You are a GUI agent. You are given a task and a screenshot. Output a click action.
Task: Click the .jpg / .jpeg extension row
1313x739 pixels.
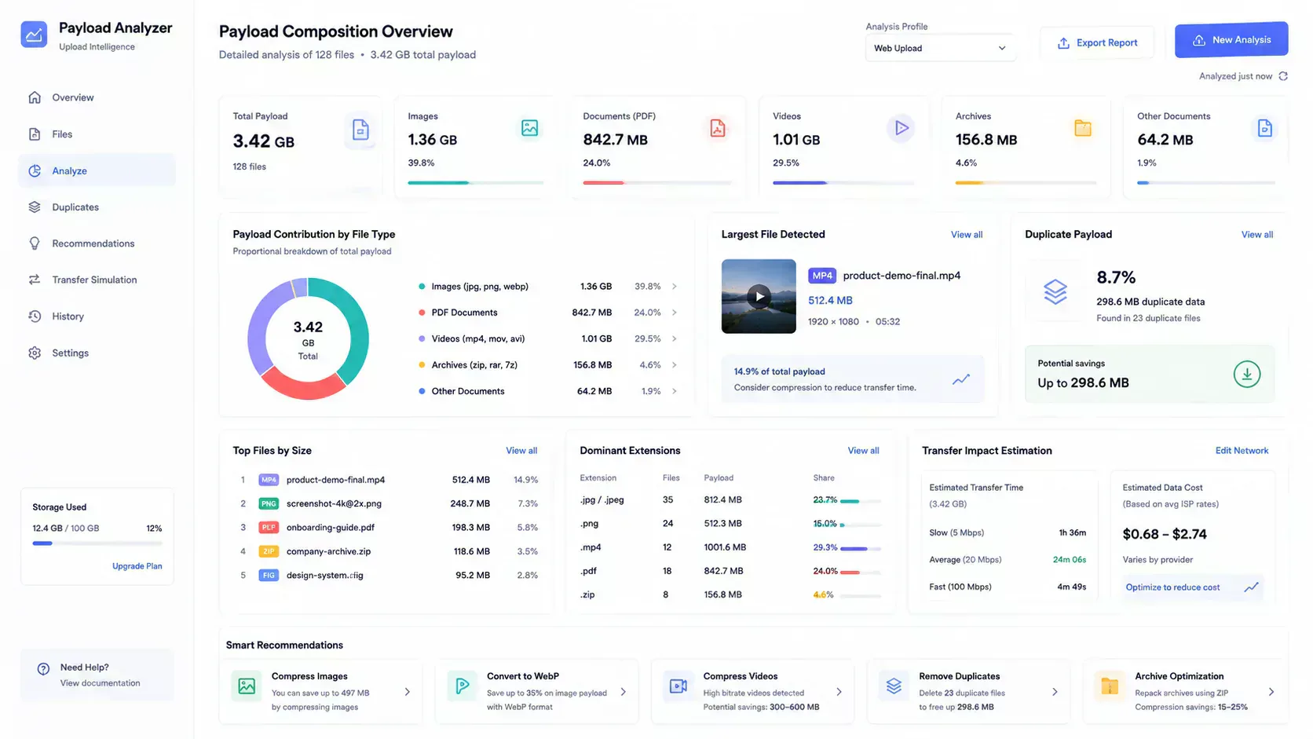pyautogui.click(x=730, y=500)
